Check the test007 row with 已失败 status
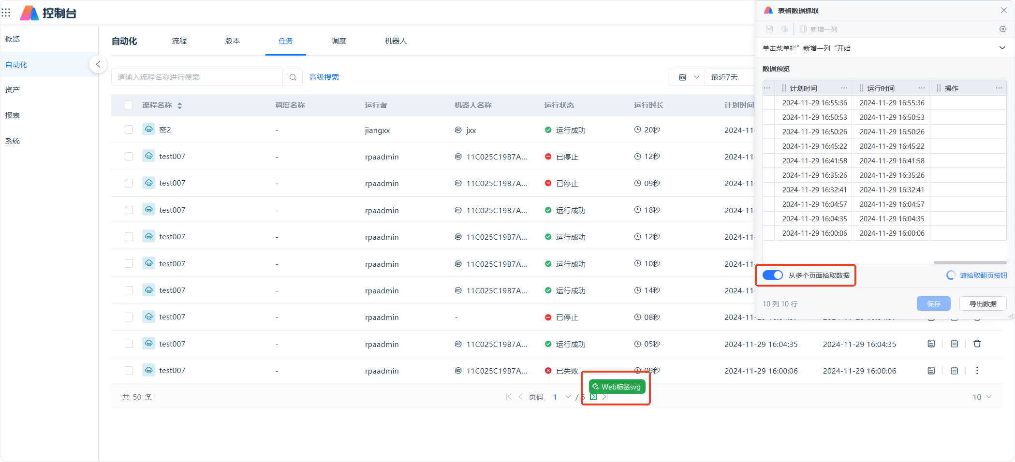 point(129,371)
